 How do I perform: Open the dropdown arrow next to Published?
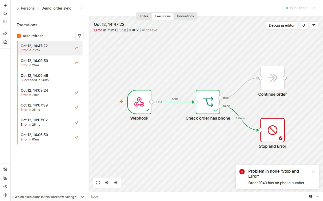(314, 8)
